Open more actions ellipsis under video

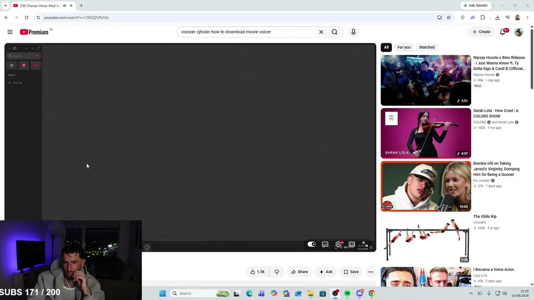[370, 272]
